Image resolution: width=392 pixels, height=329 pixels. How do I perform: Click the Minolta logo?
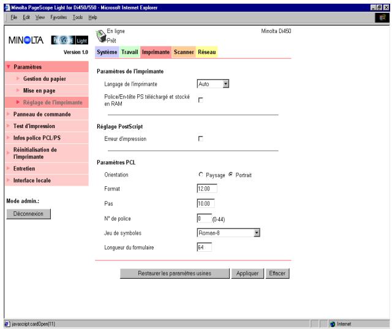pyautogui.click(x=26, y=40)
